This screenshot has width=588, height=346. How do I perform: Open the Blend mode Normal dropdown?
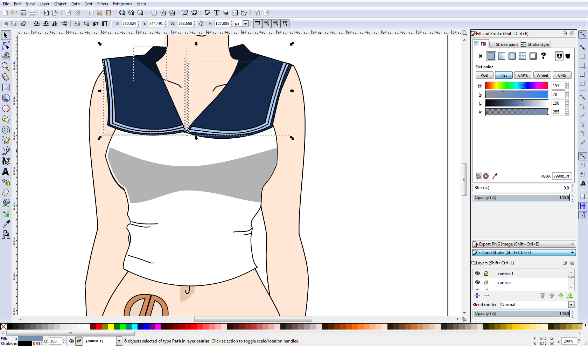pos(571,305)
